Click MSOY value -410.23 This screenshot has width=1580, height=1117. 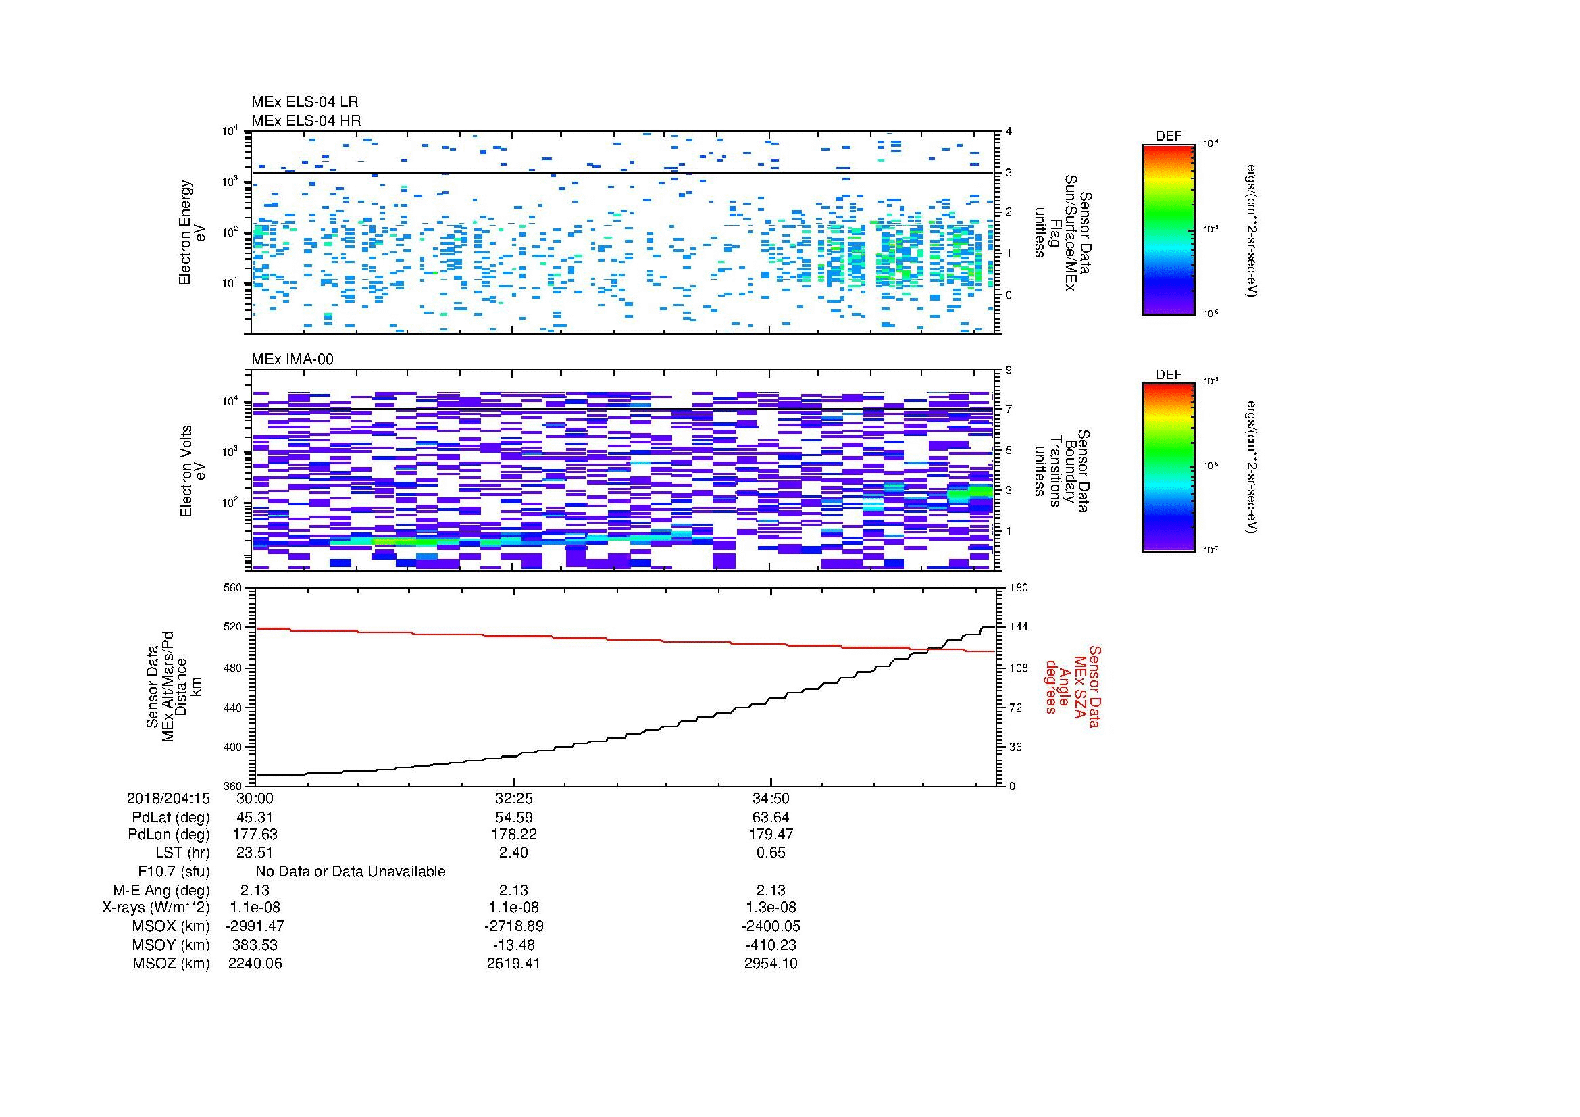(771, 945)
